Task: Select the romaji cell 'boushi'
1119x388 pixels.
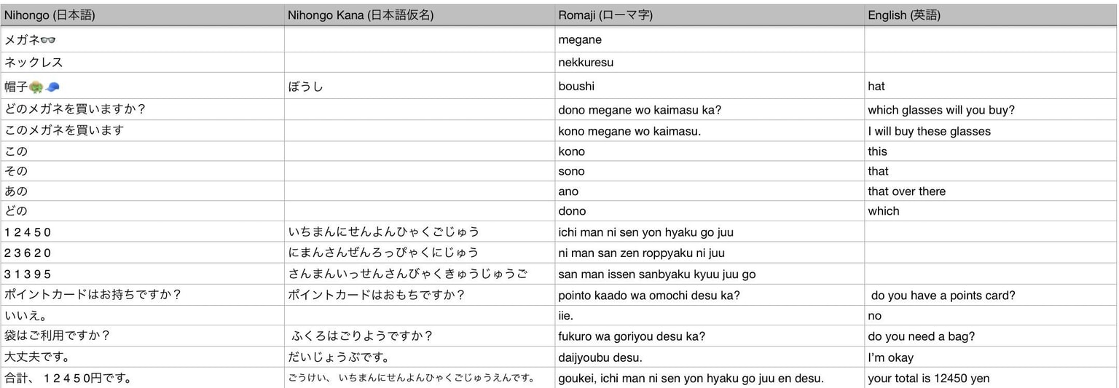Action: pos(710,86)
